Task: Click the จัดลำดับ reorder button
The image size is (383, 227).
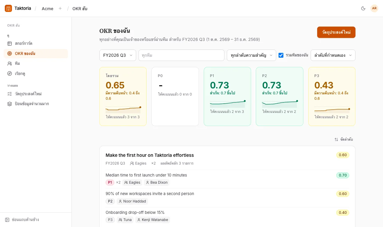Action: click(344, 139)
